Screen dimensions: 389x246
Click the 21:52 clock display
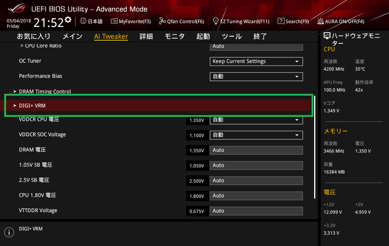click(49, 22)
